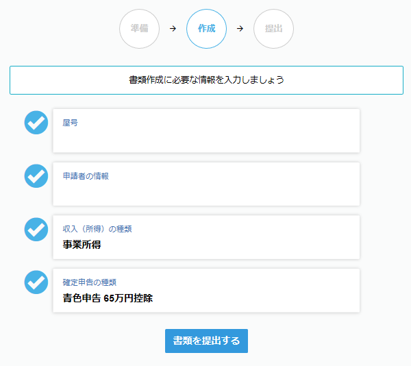Image resolution: width=411 pixels, height=366 pixels.
Task: Click the 申請者の情報 label text
Action: (86, 176)
